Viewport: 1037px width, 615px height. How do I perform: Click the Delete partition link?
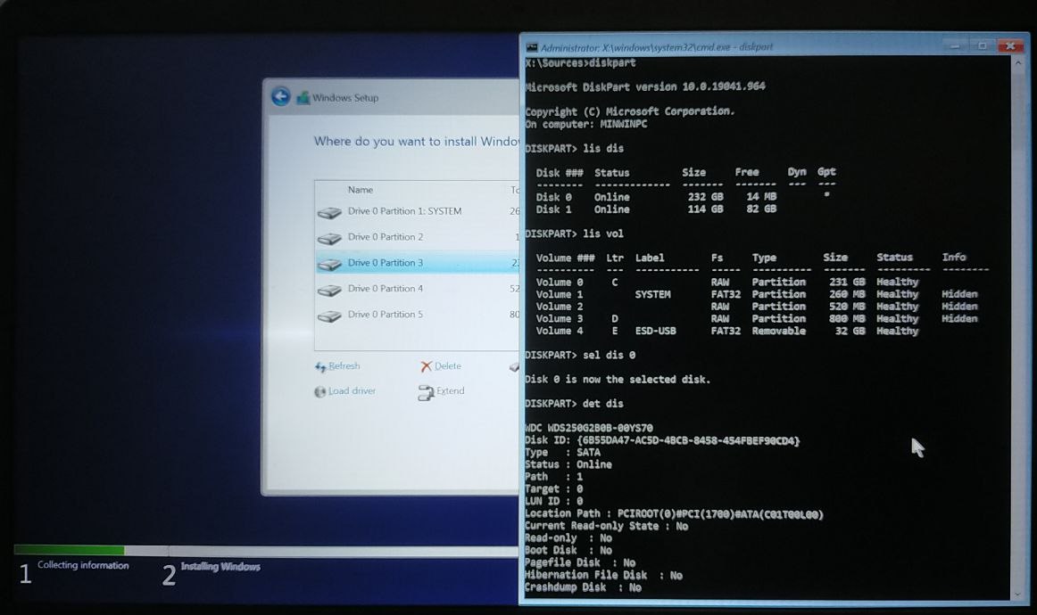tap(448, 366)
